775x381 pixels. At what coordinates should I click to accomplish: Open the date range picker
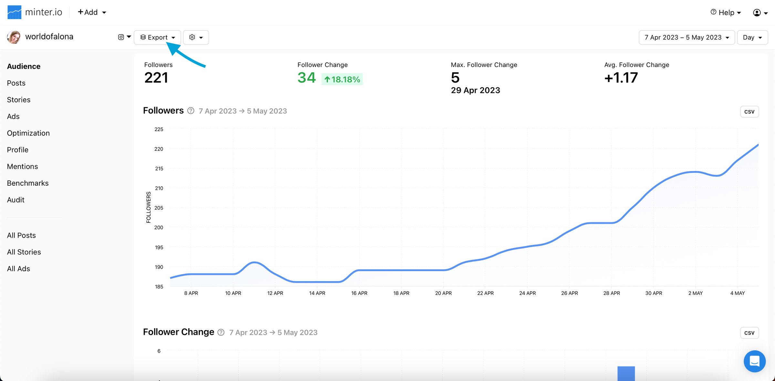pos(687,37)
